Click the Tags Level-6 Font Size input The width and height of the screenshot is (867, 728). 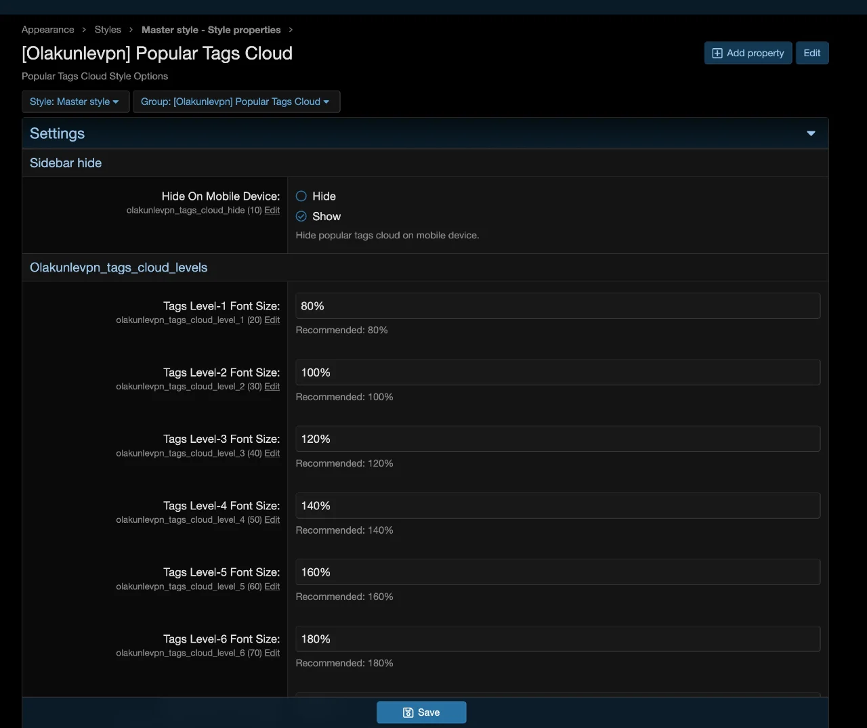pos(557,639)
